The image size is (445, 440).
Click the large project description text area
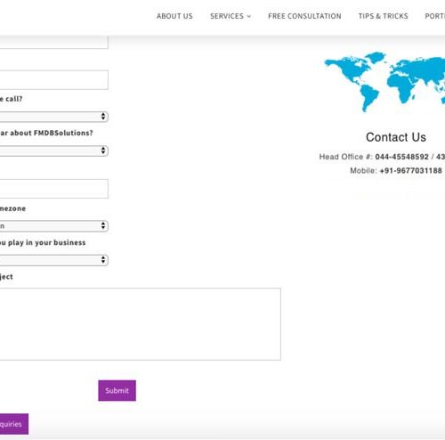[x=140, y=324]
